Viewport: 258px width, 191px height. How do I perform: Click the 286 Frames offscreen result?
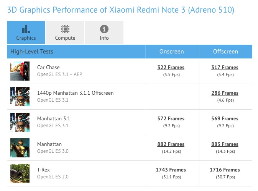tap(225, 93)
